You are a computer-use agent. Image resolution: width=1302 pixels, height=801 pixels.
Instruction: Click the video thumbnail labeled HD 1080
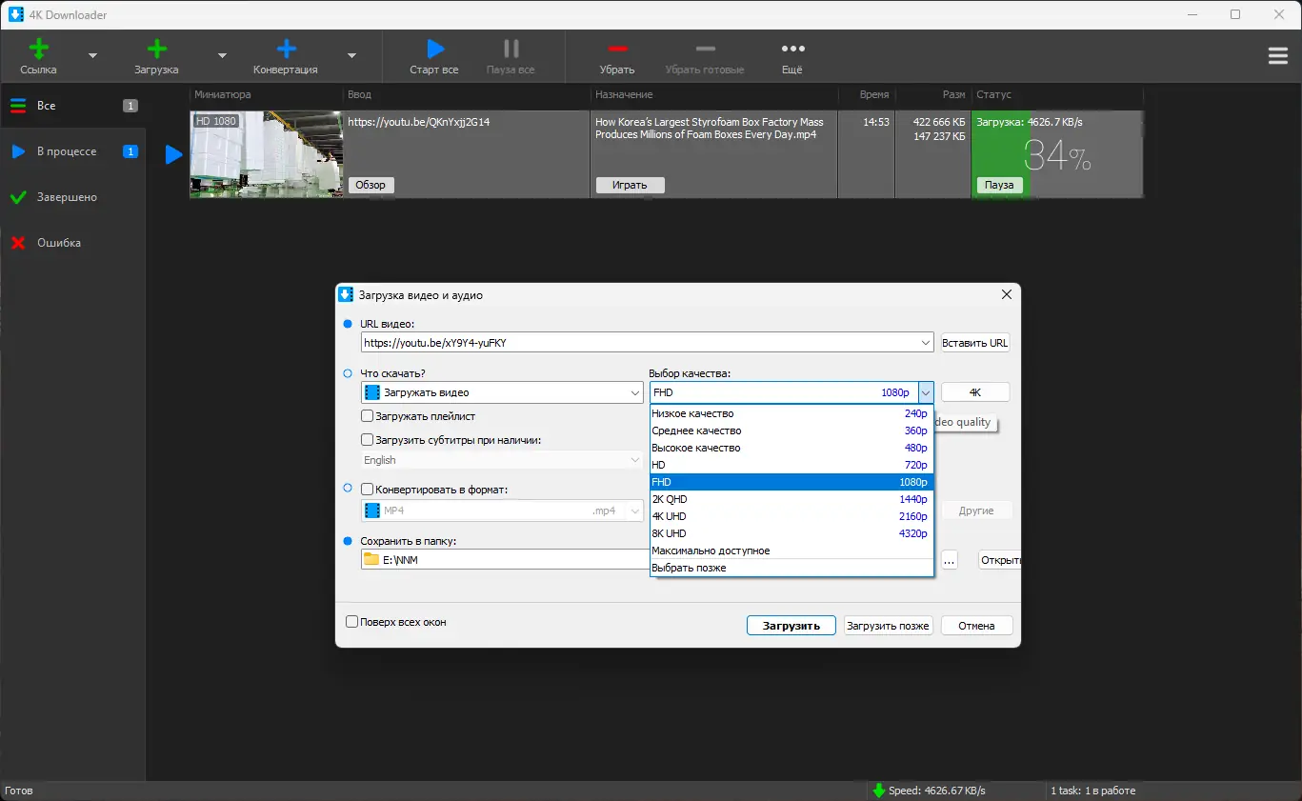[x=266, y=154]
